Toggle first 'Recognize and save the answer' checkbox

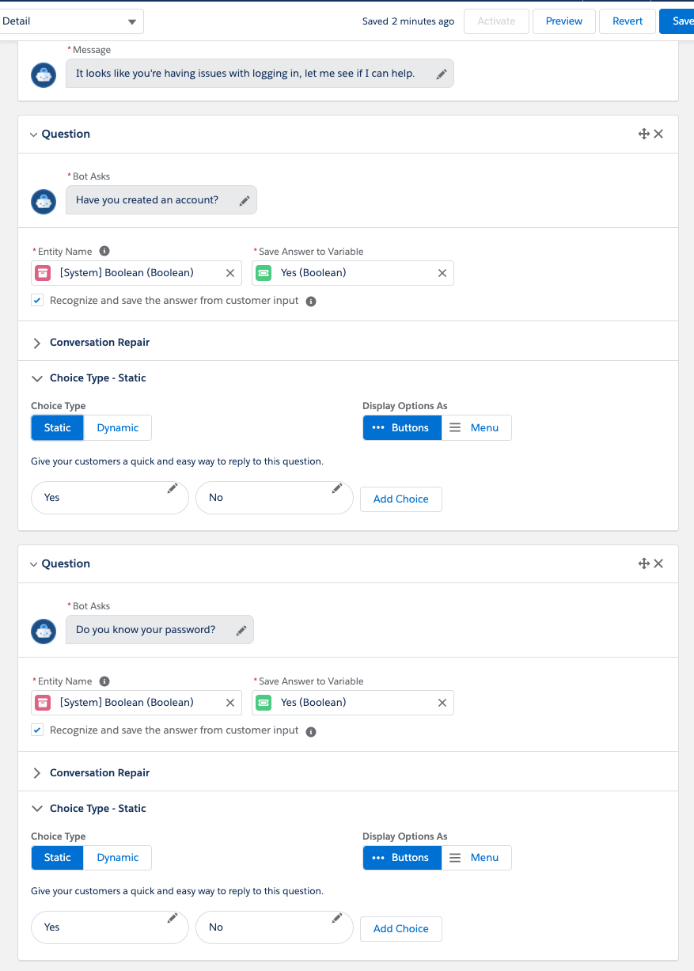(x=37, y=301)
